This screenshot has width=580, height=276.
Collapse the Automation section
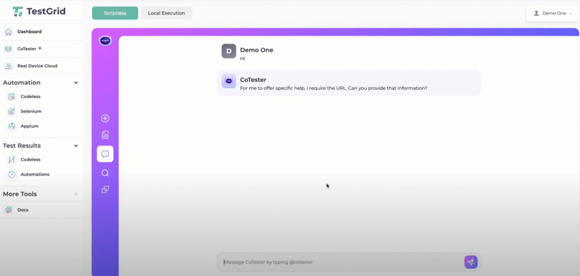click(76, 83)
